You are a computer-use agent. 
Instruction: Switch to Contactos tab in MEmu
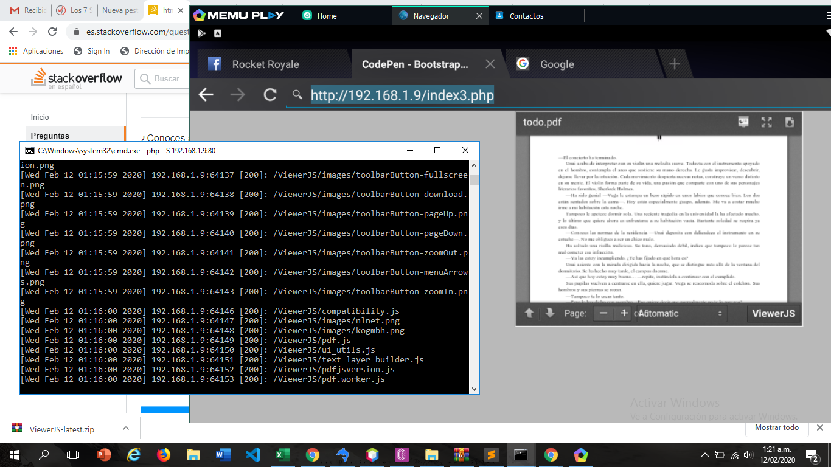point(519,16)
